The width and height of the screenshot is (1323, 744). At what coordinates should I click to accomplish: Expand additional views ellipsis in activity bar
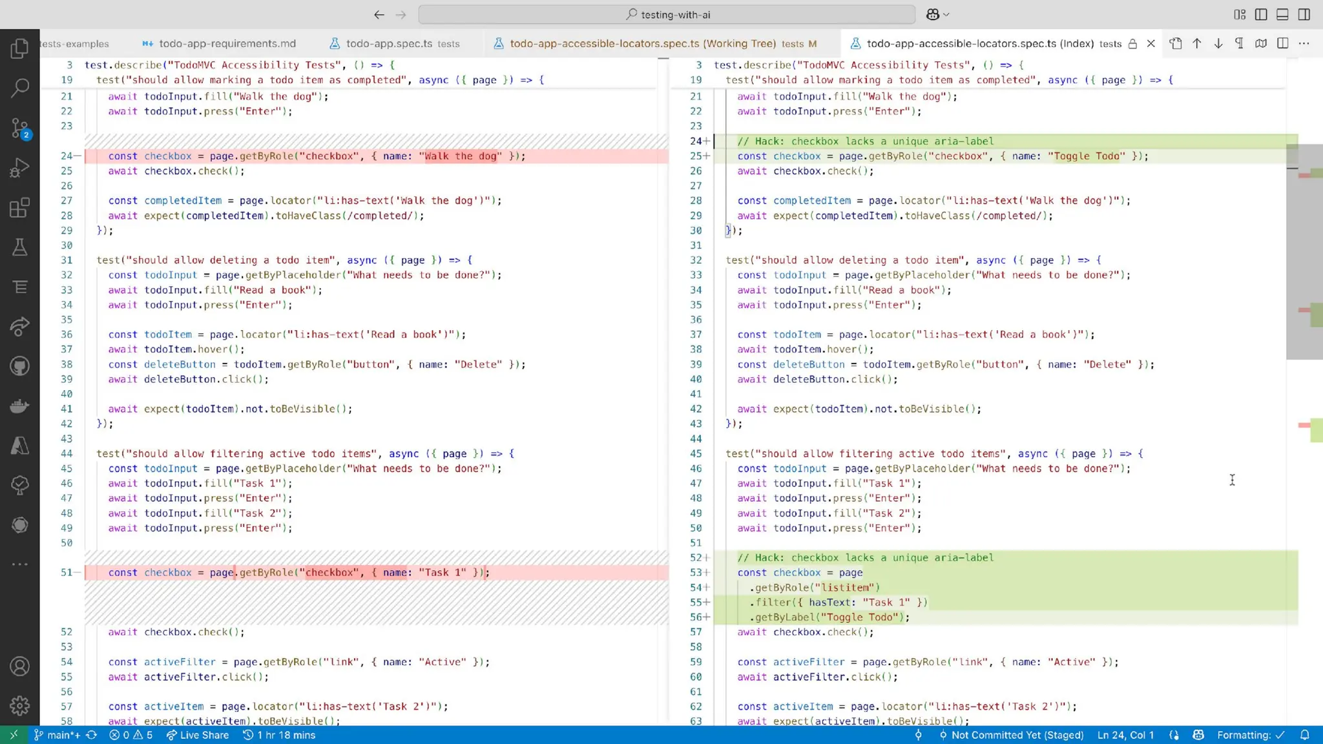click(x=19, y=564)
